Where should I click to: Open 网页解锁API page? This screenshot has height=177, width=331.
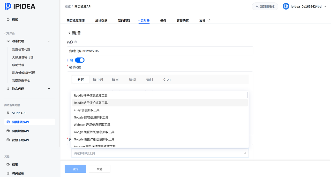(20, 131)
